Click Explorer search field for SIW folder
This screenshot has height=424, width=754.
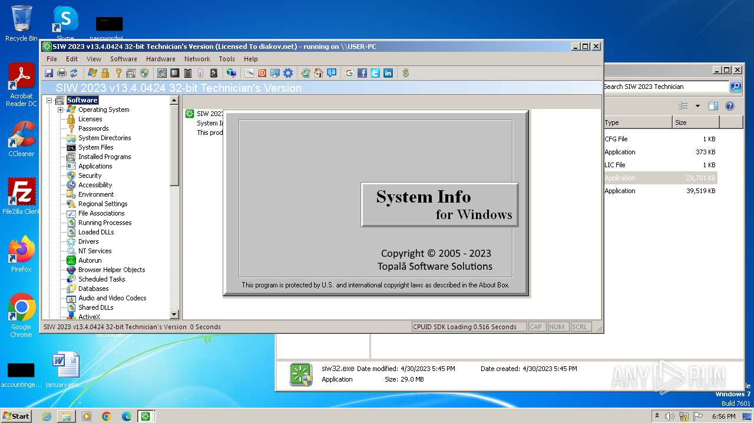click(x=666, y=87)
